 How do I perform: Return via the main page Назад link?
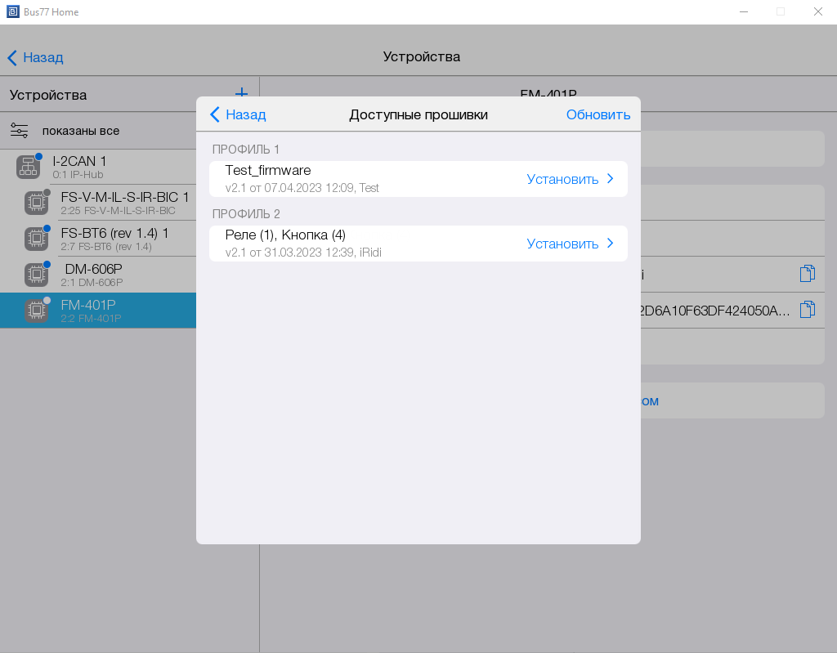[35, 57]
